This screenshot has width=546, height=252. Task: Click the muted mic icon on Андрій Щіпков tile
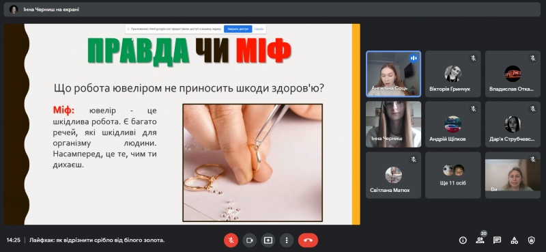click(x=473, y=109)
